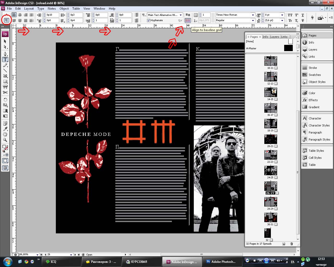Open the page number dropdown
Image resolution: width=334 pixels, height=267 pixels.
(x=71, y=255)
